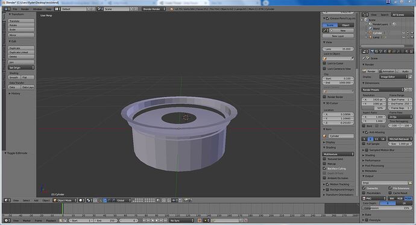416x225 pixels.
Task: Toggle the 3D manipulator widget icon
Action: coord(105,200)
